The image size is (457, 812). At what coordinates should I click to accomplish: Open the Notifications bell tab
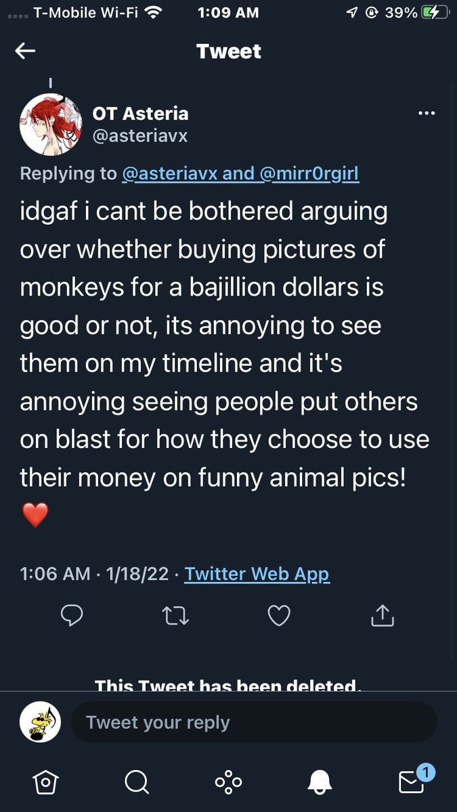point(320,782)
